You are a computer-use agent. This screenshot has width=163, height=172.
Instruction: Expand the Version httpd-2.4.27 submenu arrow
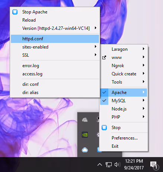(96, 28)
